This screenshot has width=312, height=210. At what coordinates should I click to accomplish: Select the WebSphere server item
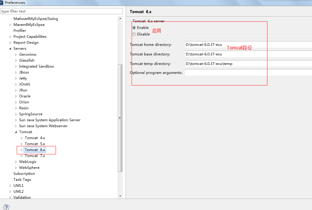tap(29, 168)
